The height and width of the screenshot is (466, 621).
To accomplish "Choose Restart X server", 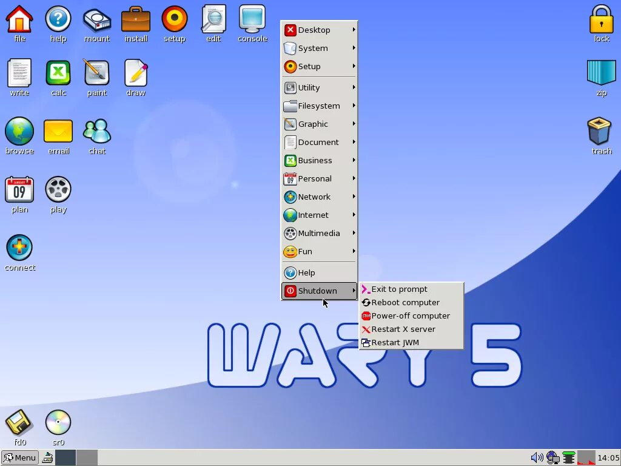I will point(411,329).
